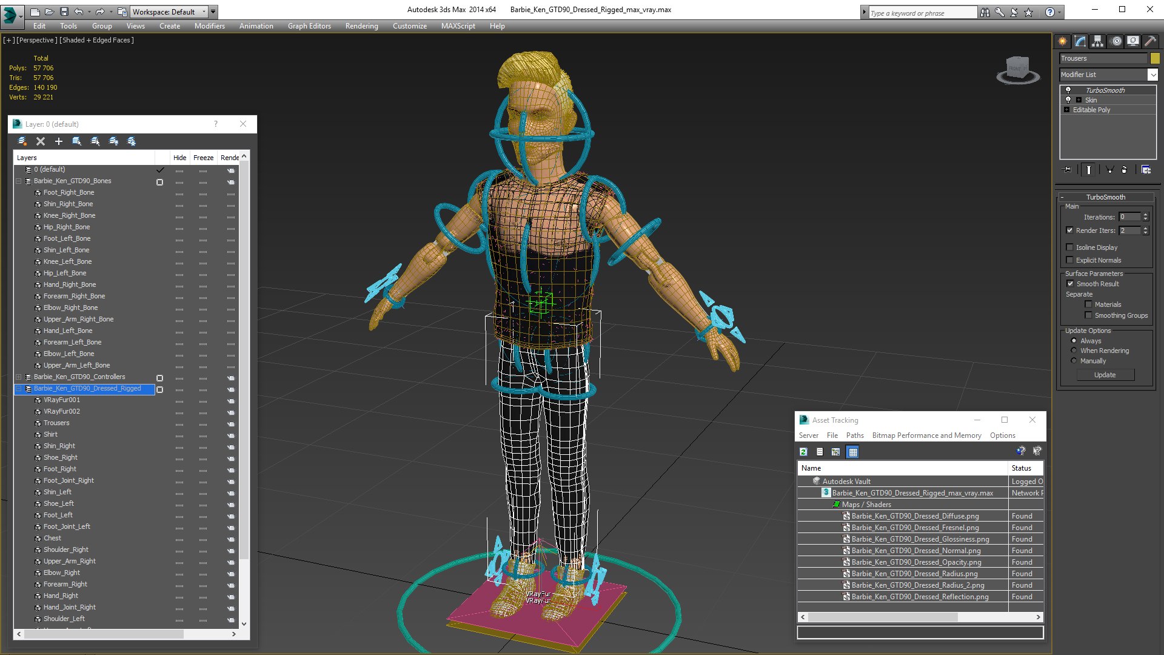Expand Editable Poly sub-object levels
1164x655 pixels.
click(1066, 110)
